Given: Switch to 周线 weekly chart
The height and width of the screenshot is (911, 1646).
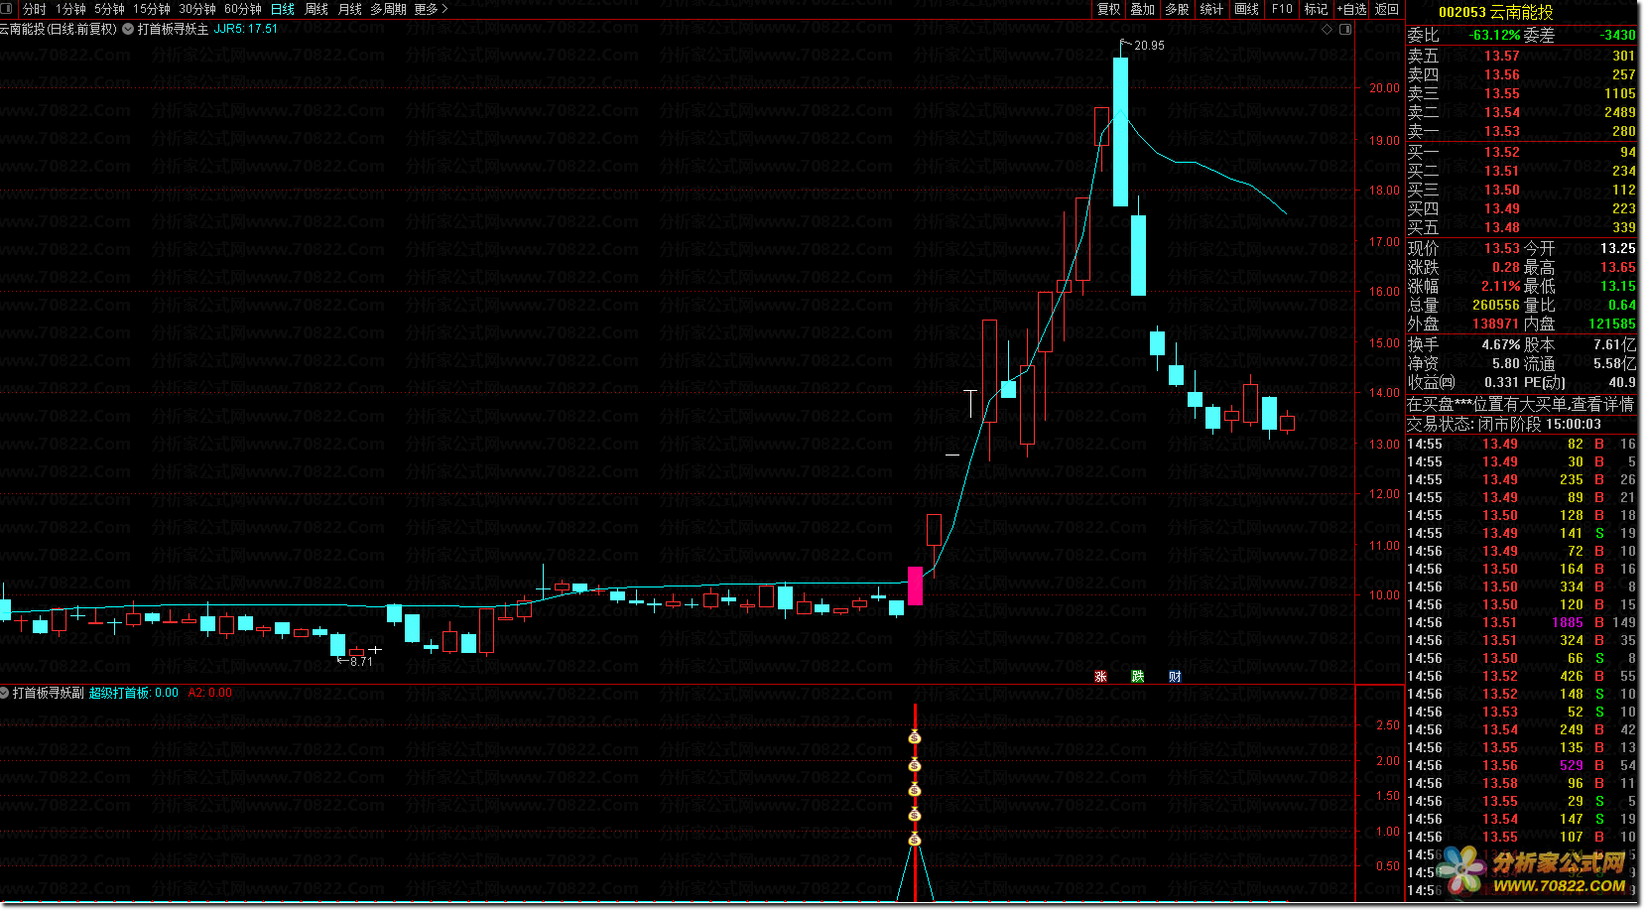Looking at the screenshot, I should click(x=317, y=9).
